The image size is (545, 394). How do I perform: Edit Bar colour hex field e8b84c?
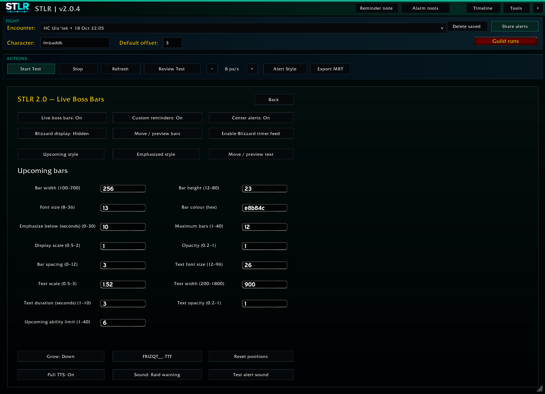[265, 208]
